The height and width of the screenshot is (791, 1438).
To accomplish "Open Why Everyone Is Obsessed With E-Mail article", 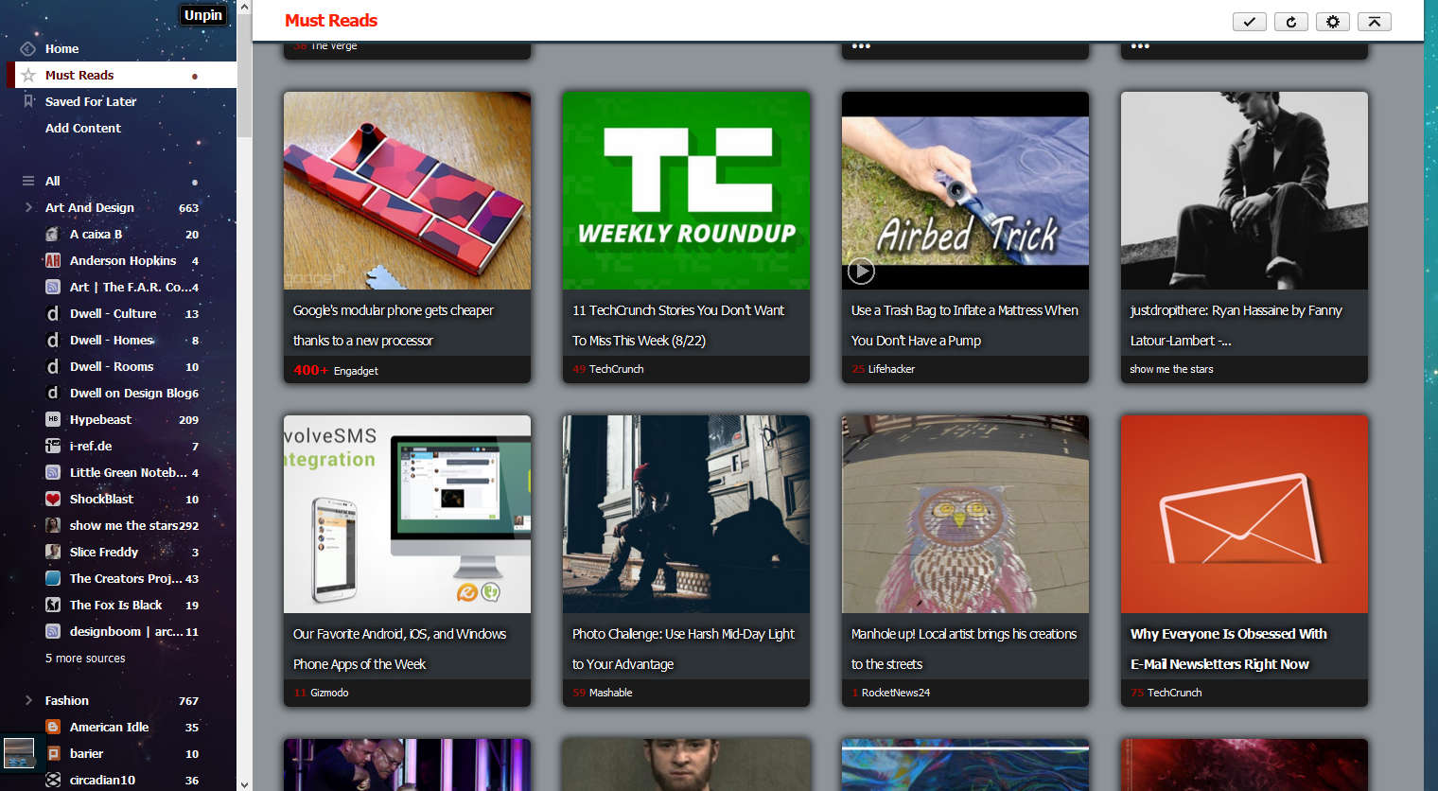I will [x=1228, y=649].
